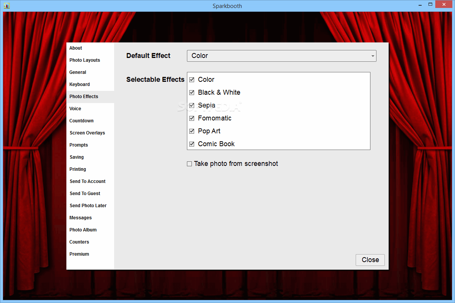
Task: Switch to the Messages tab
Action: [x=90, y=218]
